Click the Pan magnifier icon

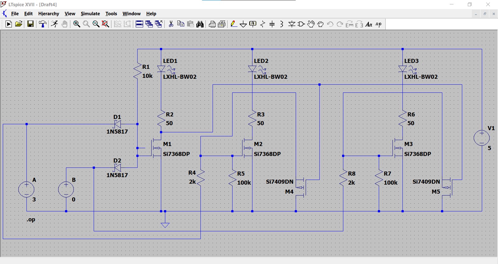86,24
